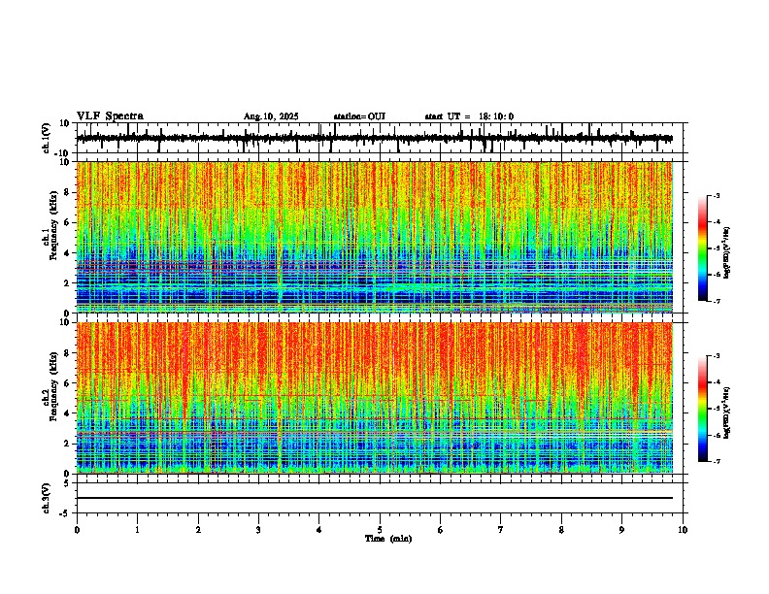Click the "VLF Spectra" plot title
Viewport: 769px width, 594px height.
110,116
